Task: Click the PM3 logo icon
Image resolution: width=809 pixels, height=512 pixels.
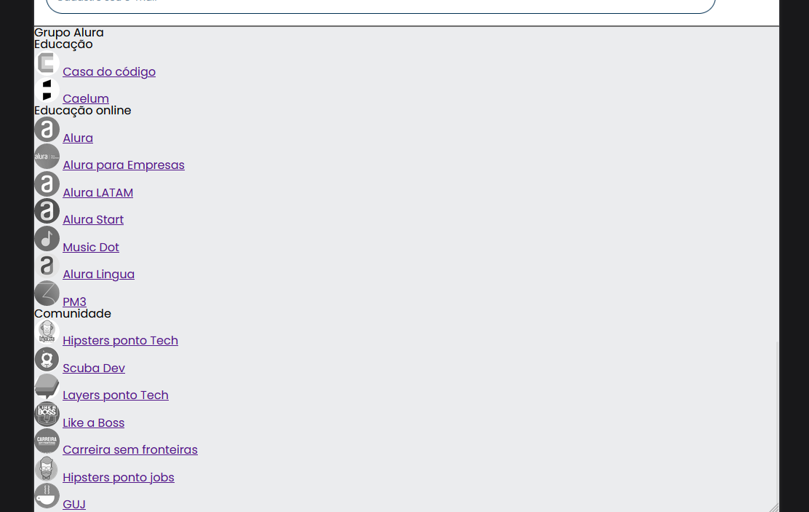Action: [x=47, y=294]
